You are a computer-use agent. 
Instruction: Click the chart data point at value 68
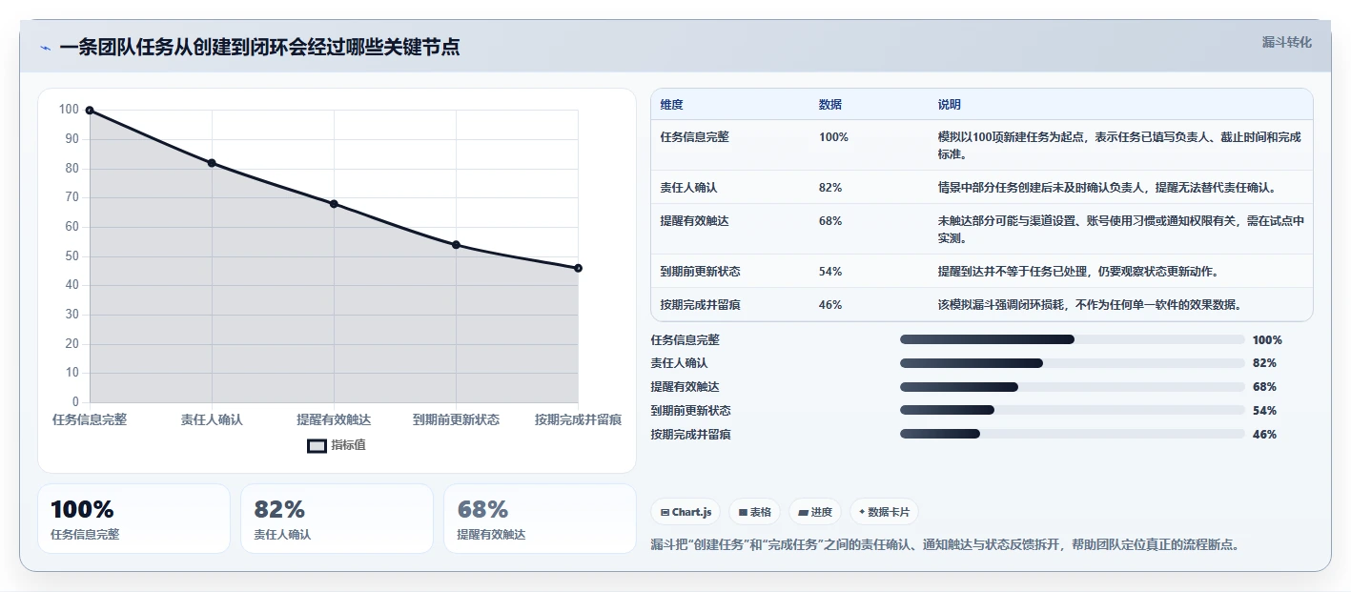tap(334, 204)
